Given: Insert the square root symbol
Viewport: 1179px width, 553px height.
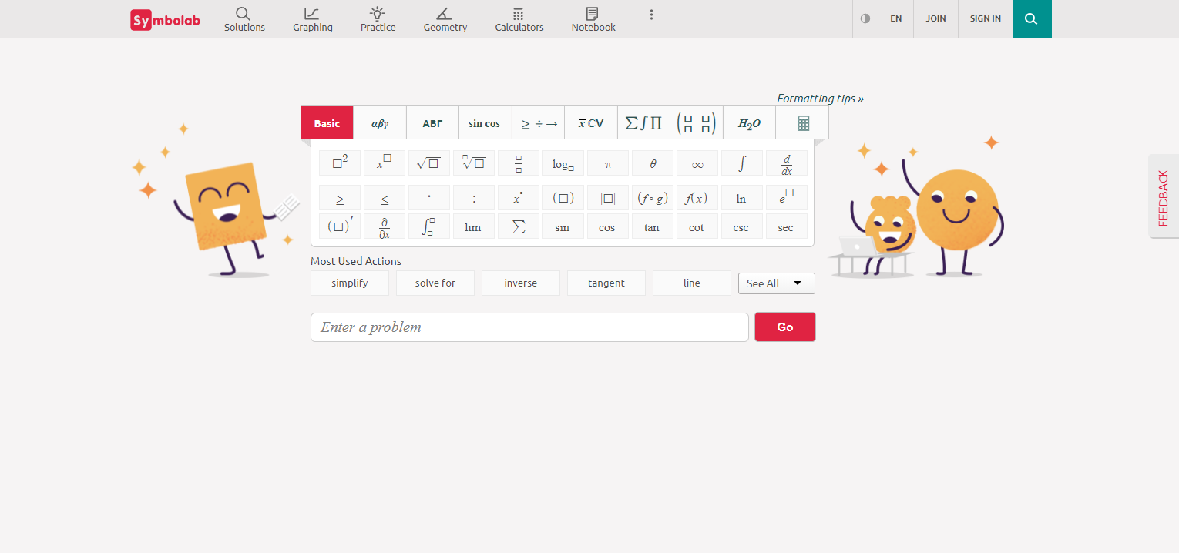Looking at the screenshot, I should click(428, 163).
